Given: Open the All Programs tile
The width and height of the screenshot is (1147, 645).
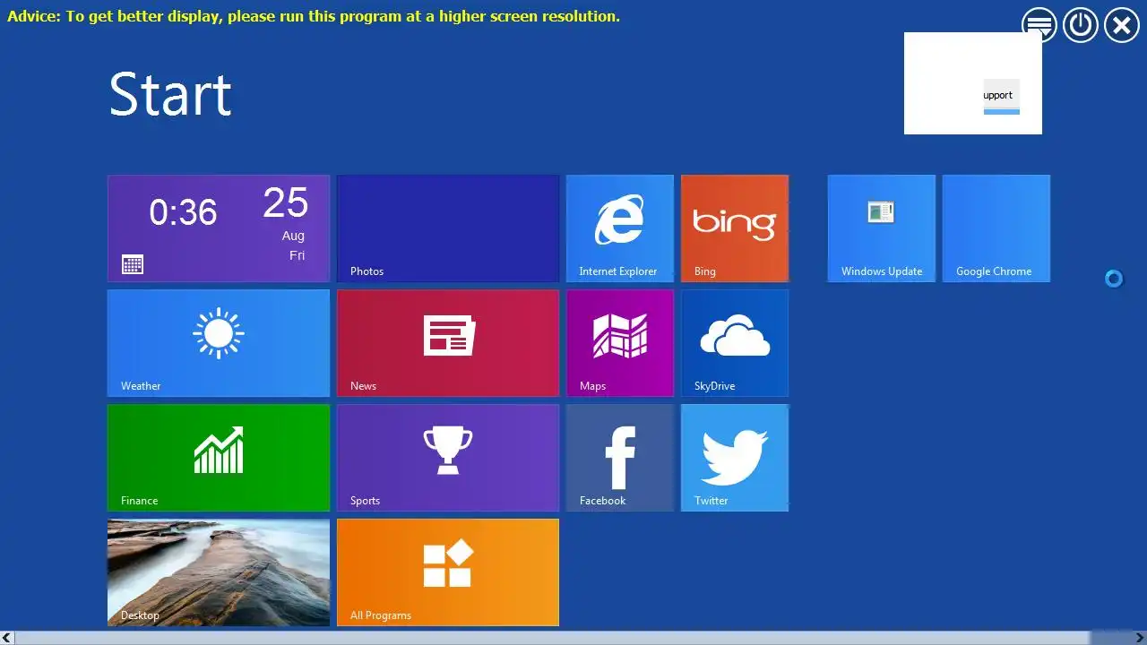Looking at the screenshot, I should click(x=448, y=572).
